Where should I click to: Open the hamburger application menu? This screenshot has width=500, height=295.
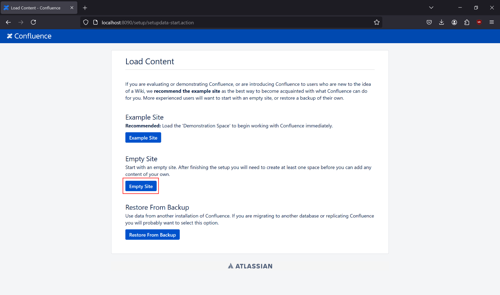[492, 22]
